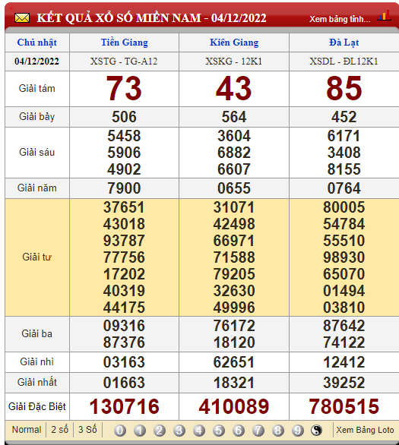399x445 pixels.
Task: Open Tiền Giang province link
Action: click(x=125, y=43)
